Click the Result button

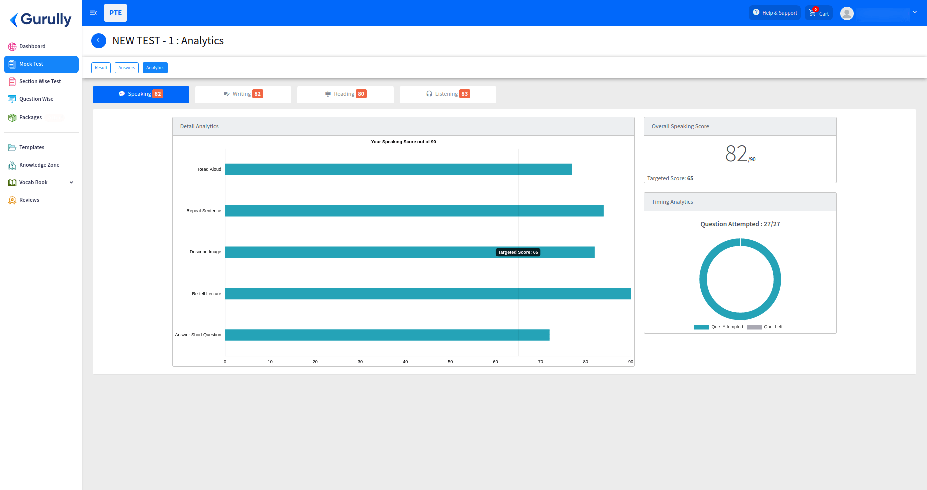101,68
